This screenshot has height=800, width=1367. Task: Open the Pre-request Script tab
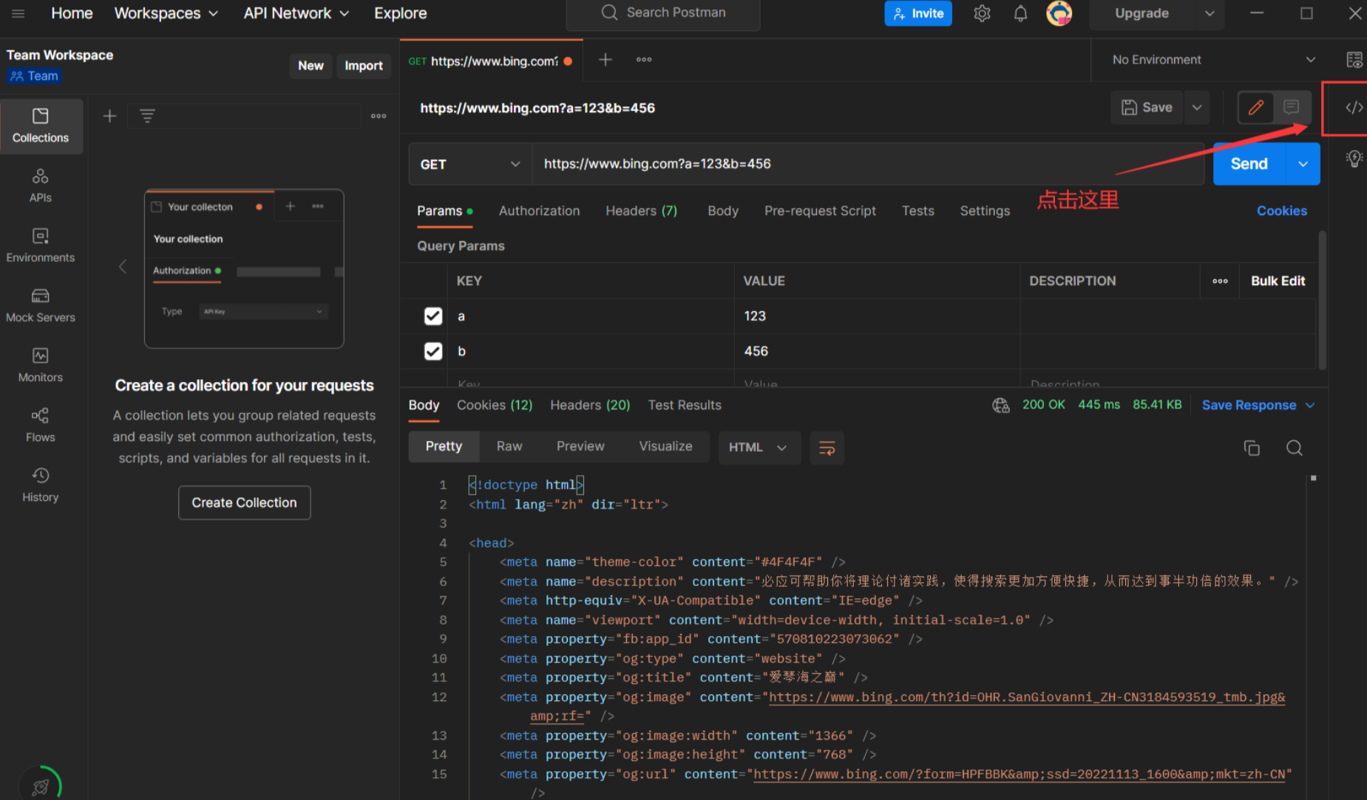click(820, 211)
